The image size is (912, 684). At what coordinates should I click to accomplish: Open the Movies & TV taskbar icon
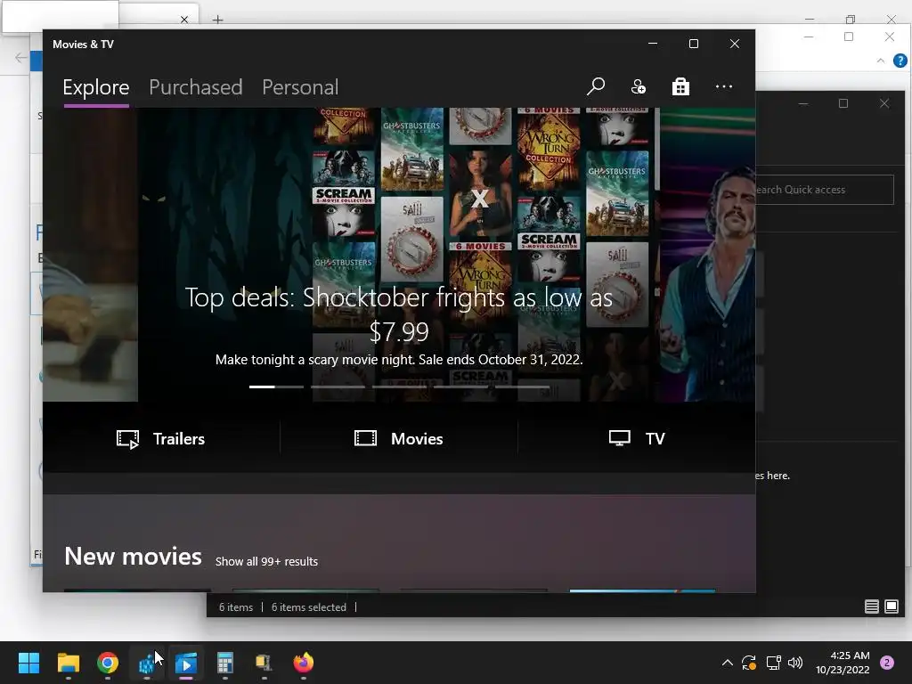tap(186, 663)
